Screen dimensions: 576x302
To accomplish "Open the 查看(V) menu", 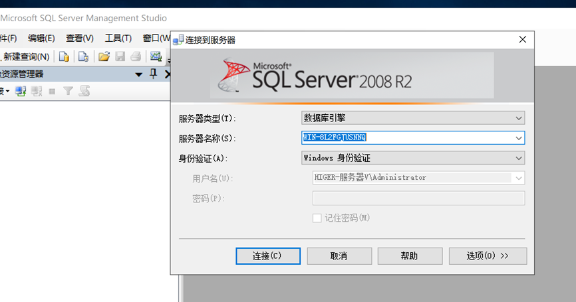I will [80, 38].
